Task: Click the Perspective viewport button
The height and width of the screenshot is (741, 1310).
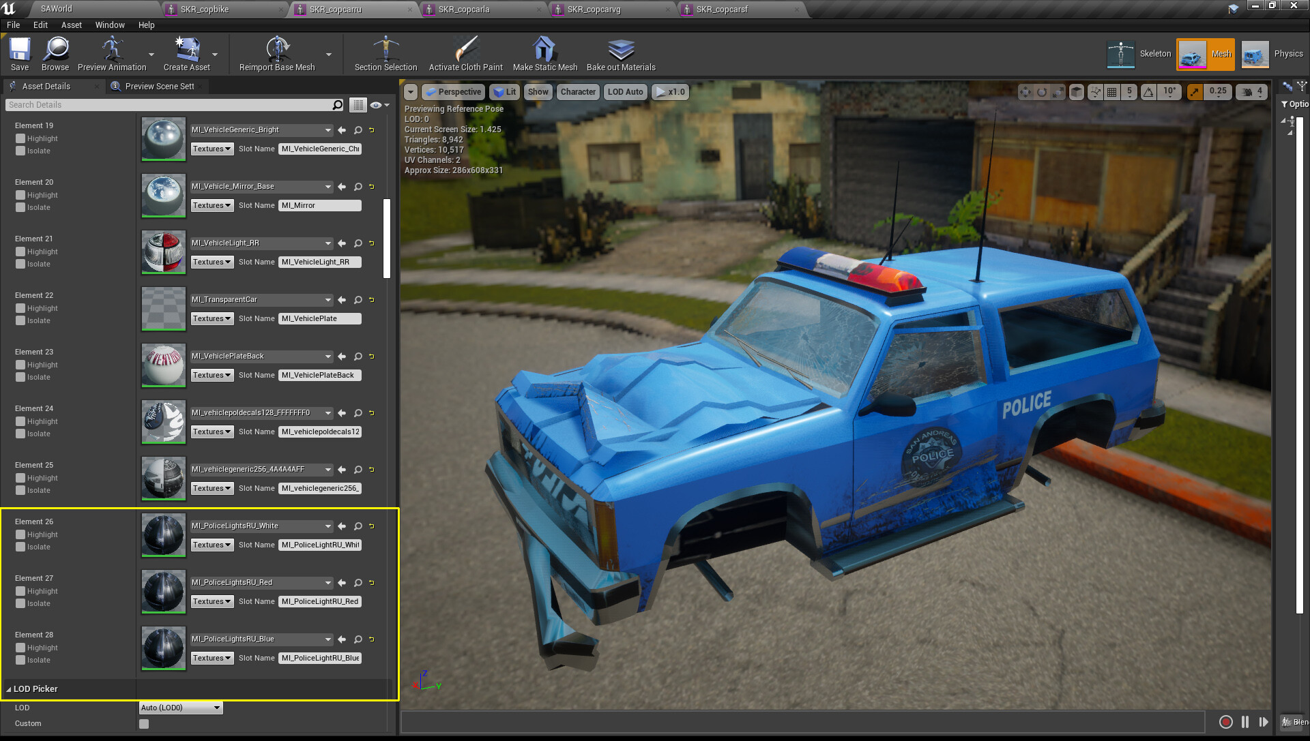Action: pyautogui.click(x=453, y=92)
